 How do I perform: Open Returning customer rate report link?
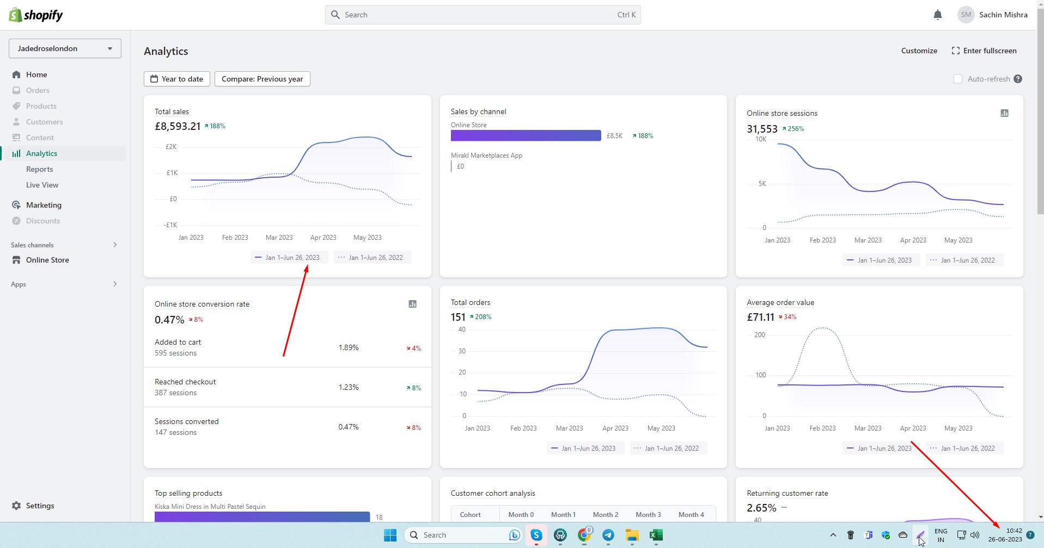(x=787, y=493)
